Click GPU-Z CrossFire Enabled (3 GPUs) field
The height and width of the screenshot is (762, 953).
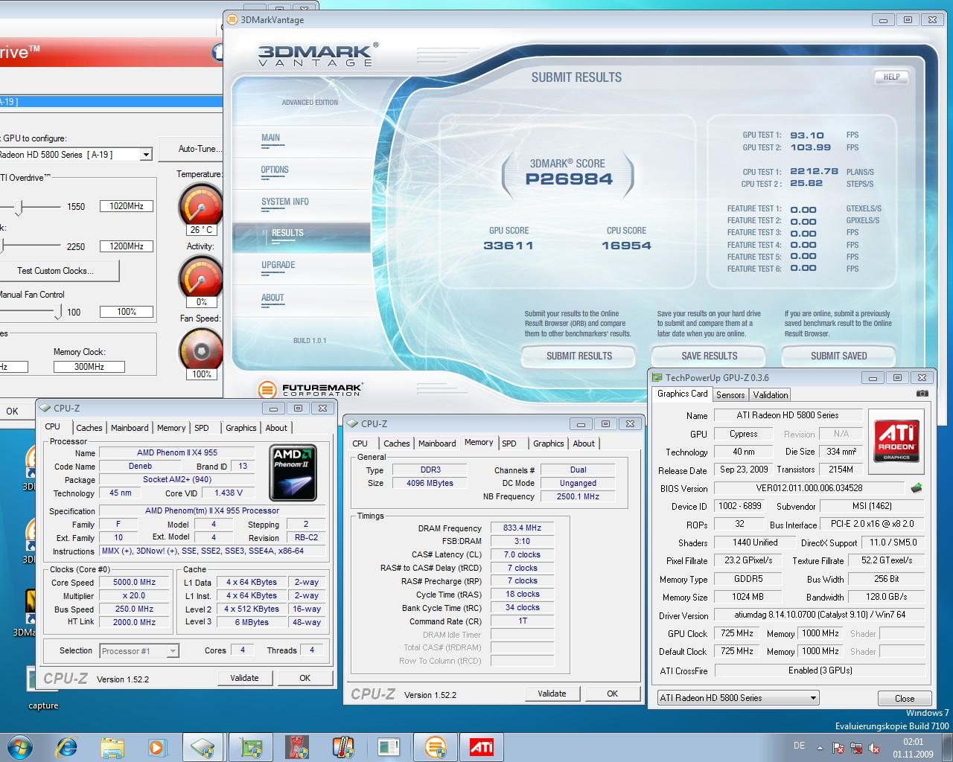click(x=820, y=670)
